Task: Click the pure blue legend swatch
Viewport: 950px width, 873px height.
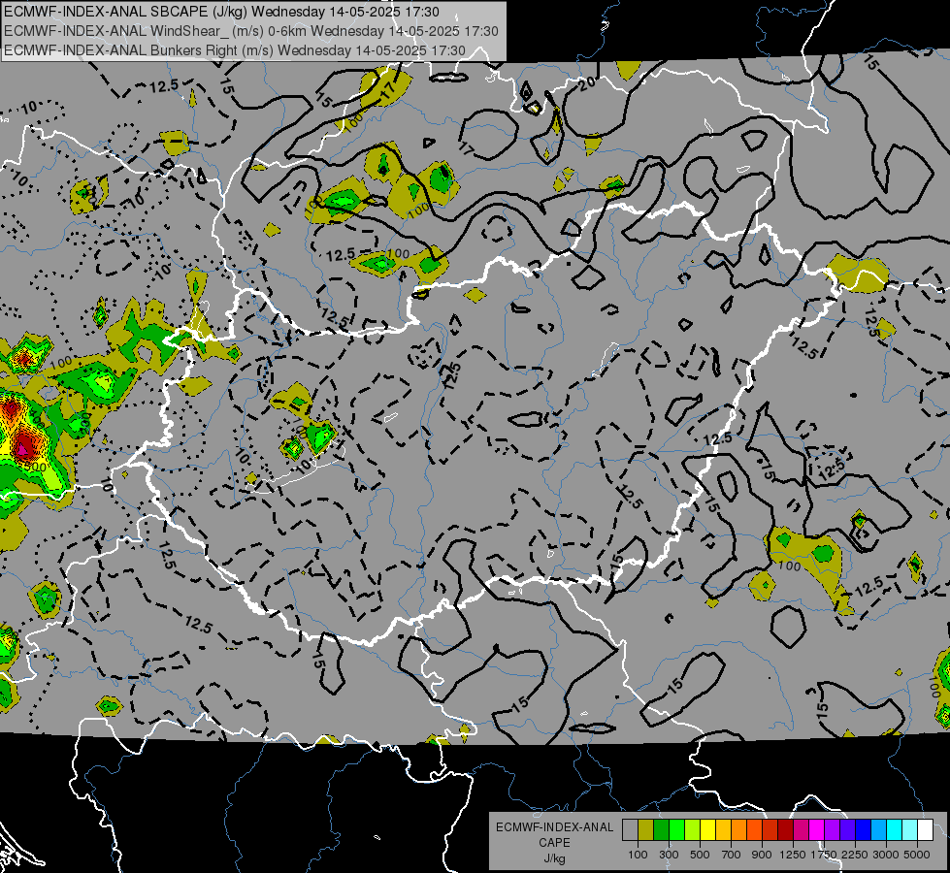Action: click(x=863, y=829)
